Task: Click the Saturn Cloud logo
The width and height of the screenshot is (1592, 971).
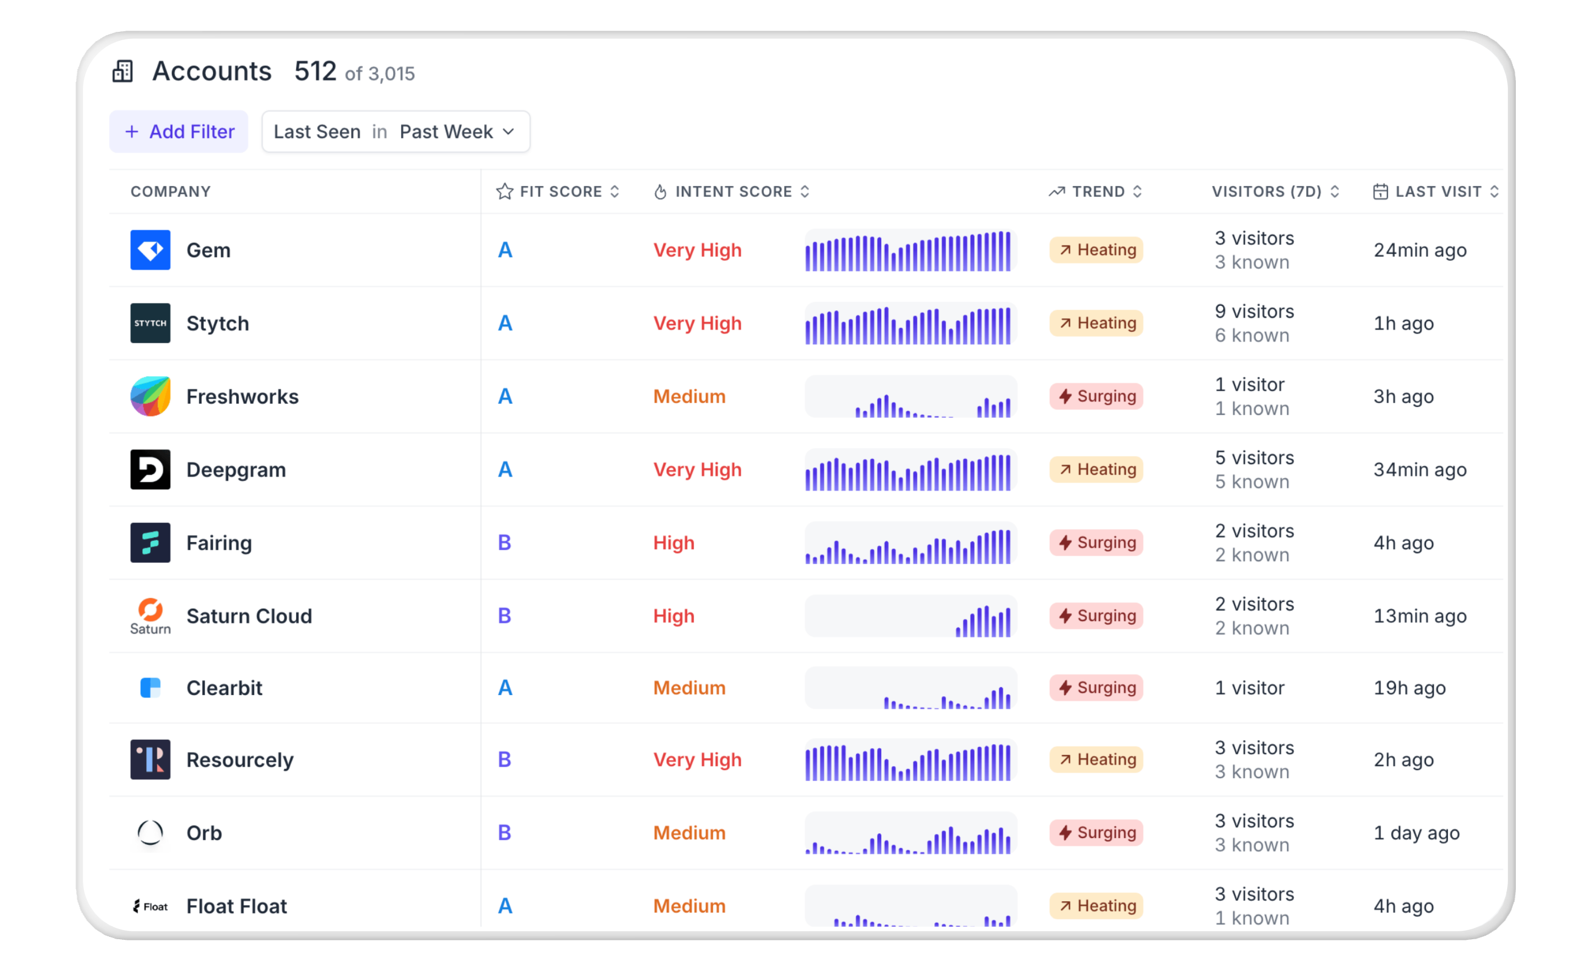Action: tap(150, 616)
